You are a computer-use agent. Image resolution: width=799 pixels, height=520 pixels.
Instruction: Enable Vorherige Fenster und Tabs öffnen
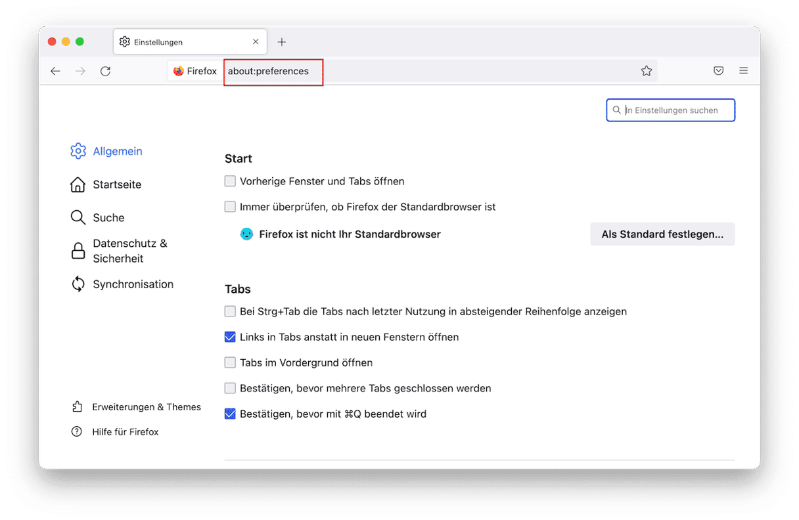(x=230, y=181)
